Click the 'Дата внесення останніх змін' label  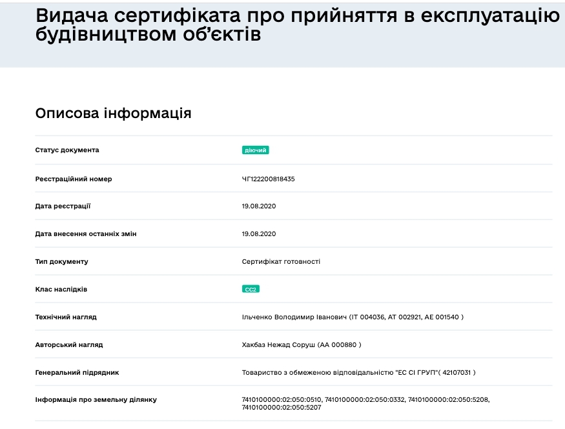86,234
